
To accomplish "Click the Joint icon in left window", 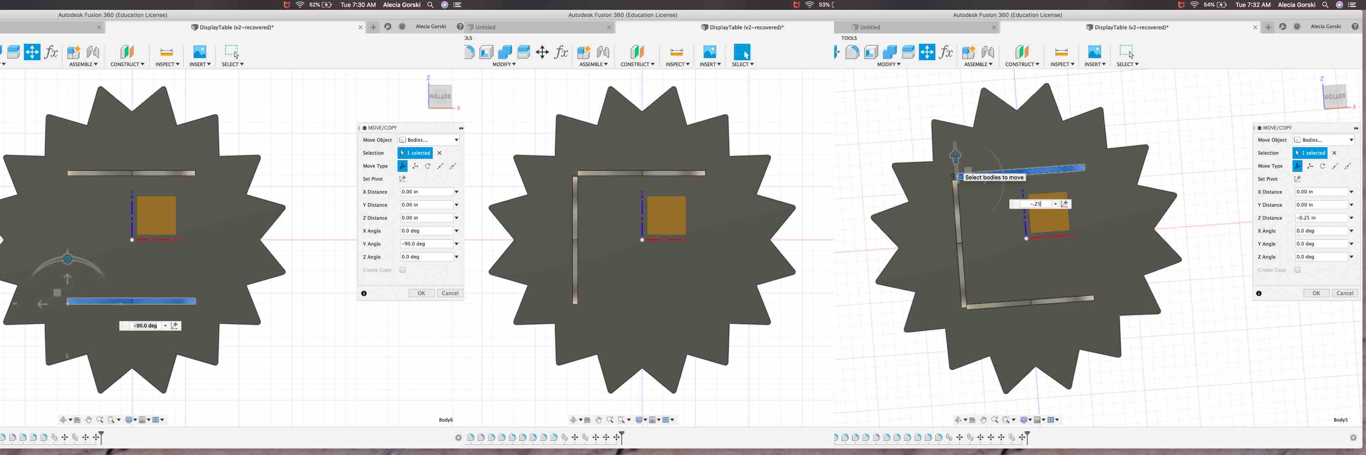I will point(93,52).
